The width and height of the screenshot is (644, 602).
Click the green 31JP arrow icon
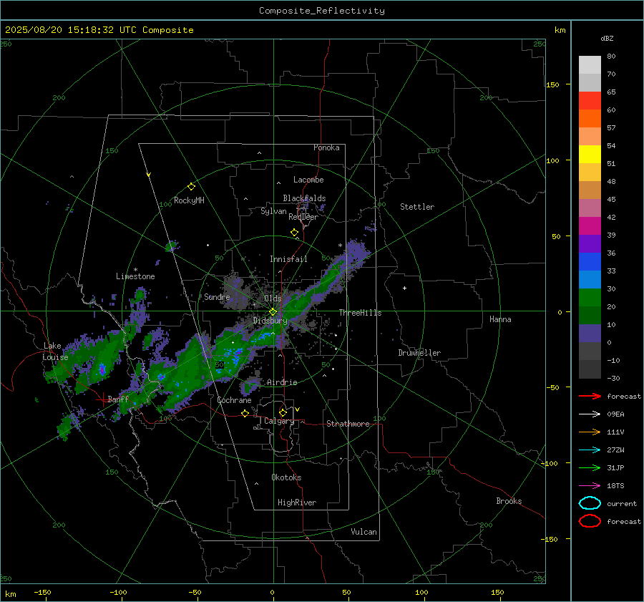tap(590, 467)
